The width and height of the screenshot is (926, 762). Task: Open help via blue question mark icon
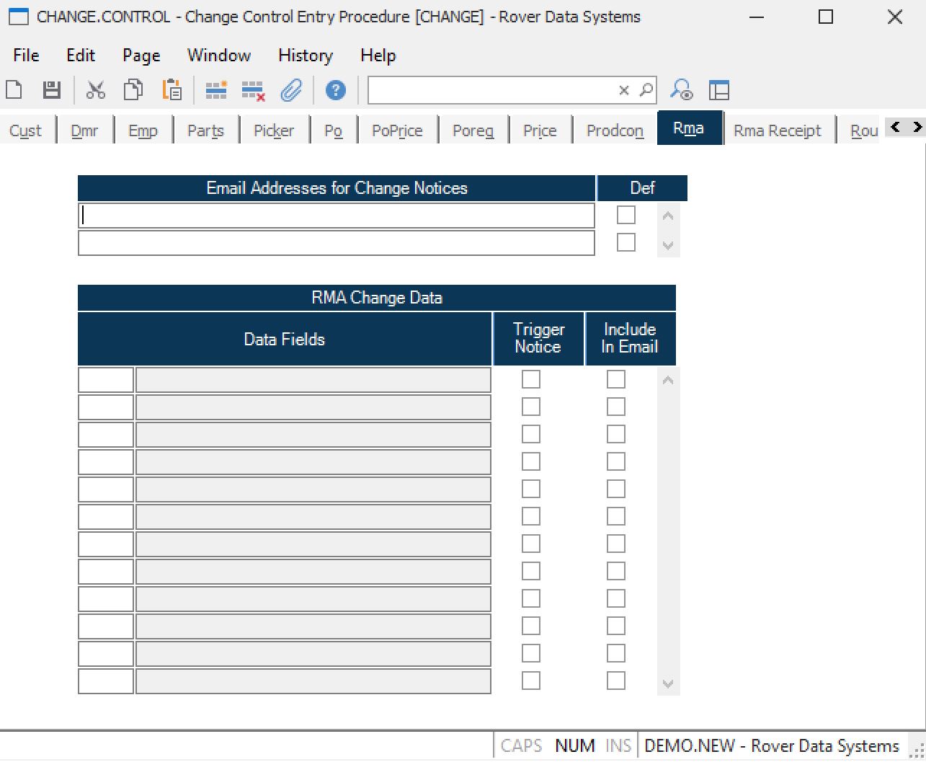[x=335, y=90]
